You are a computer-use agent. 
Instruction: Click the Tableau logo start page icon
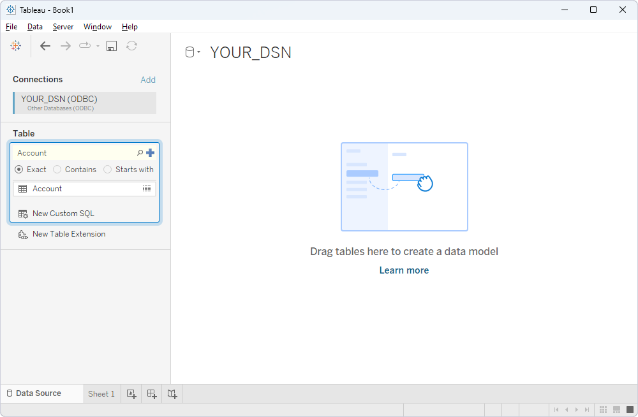tap(15, 45)
